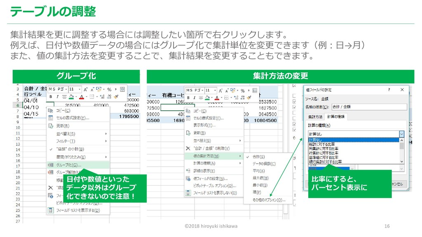
Task: Click fill color bucket in the グループ化 panel mini toolbar
Action: (71, 97)
